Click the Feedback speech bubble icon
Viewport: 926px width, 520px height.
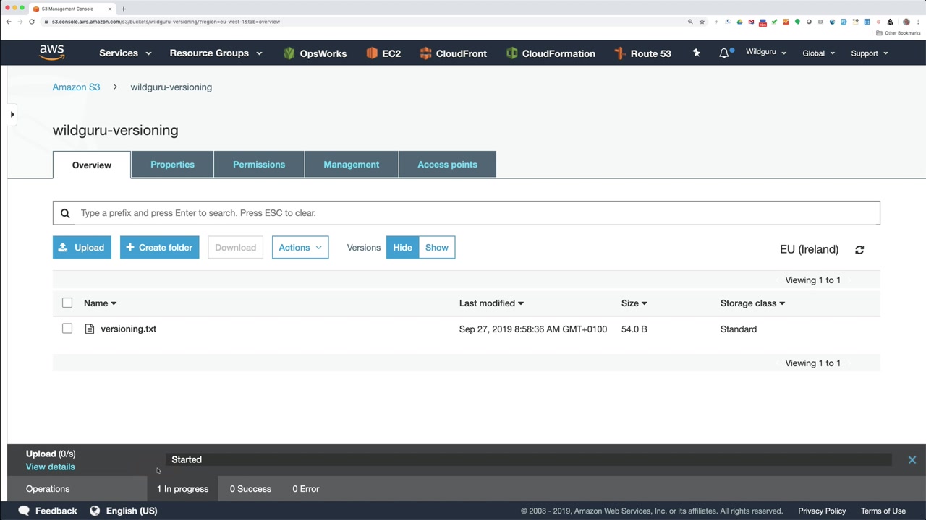[x=24, y=511]
